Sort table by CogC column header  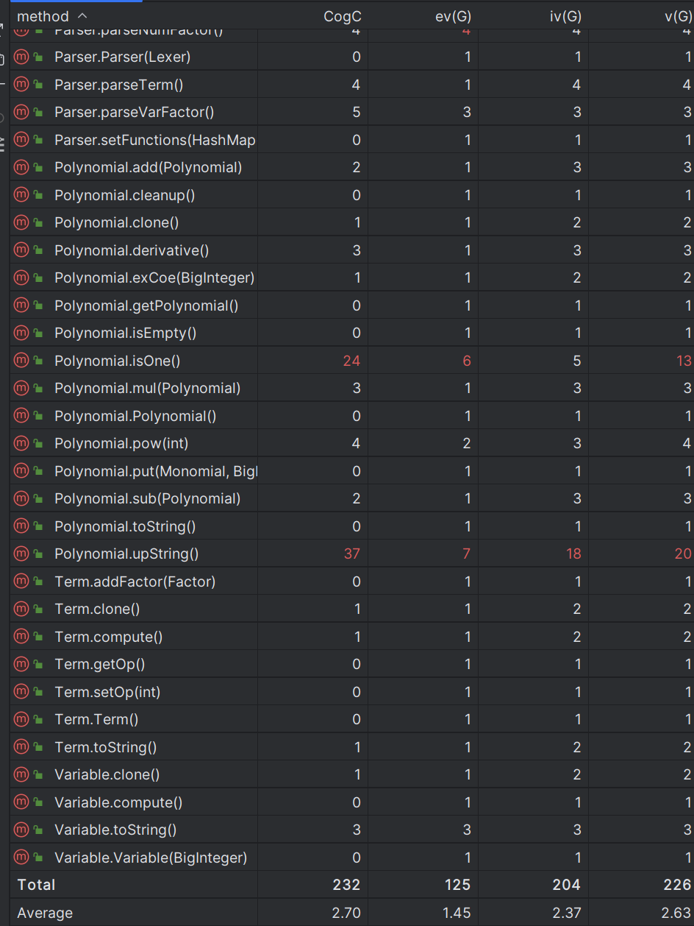[343, 16]
